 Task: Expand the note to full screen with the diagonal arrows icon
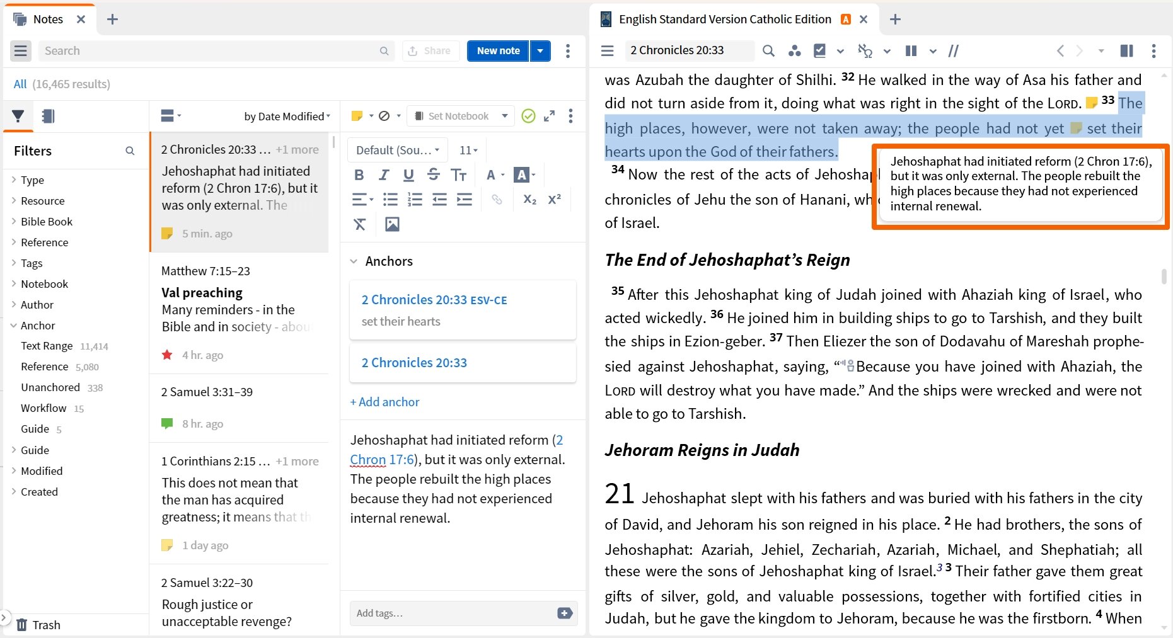coord(548,116)
